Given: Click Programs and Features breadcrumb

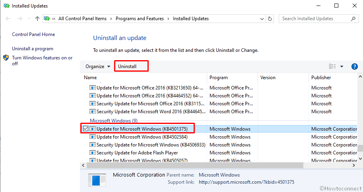Looking at the screenshot, I should click(140, 19).
